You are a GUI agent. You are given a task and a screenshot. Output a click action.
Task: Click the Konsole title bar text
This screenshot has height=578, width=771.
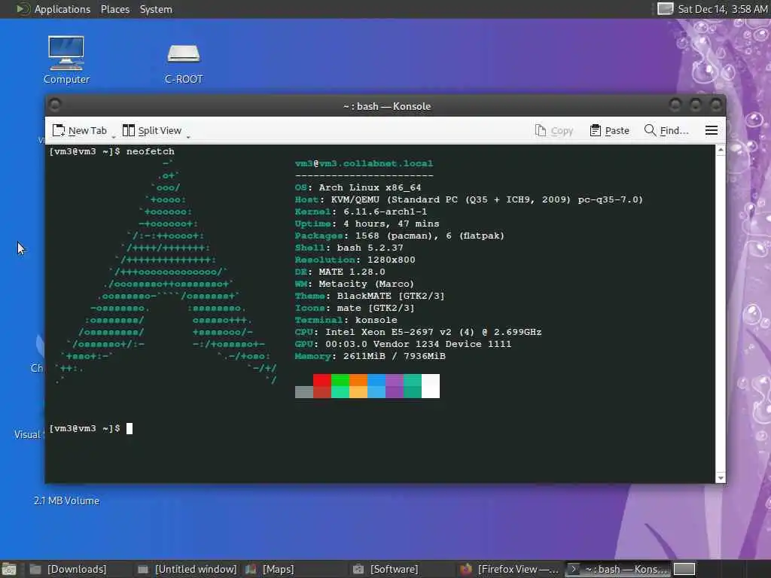click(x=387, y=106)
